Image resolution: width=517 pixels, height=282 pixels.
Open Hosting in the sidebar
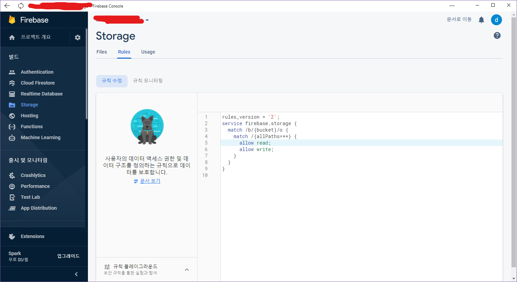[x=29, y=116]
